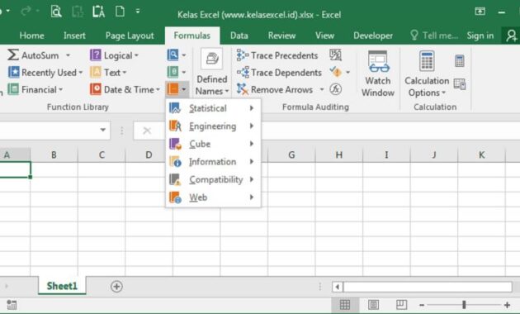Open the Compatibility functions submenu
Screen dimensions: 520x314
[x=213, y=179]
